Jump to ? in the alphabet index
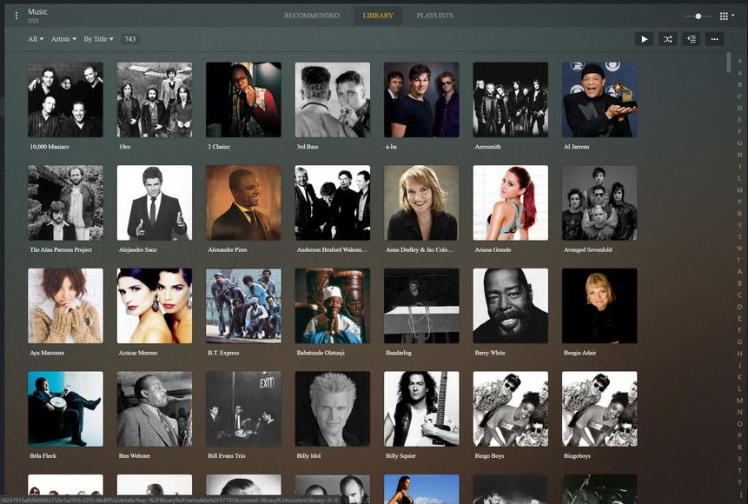Viewport: 748px width, 504px height. tap(739, 260)
